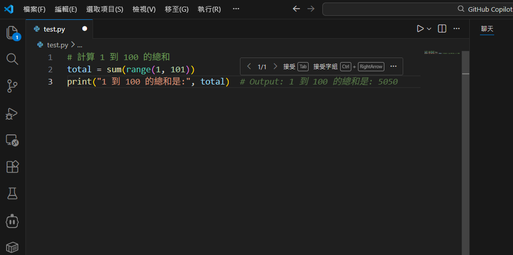Open the 編輯(E) menu
The image size is (513, 255).
(x=66, y=10)
